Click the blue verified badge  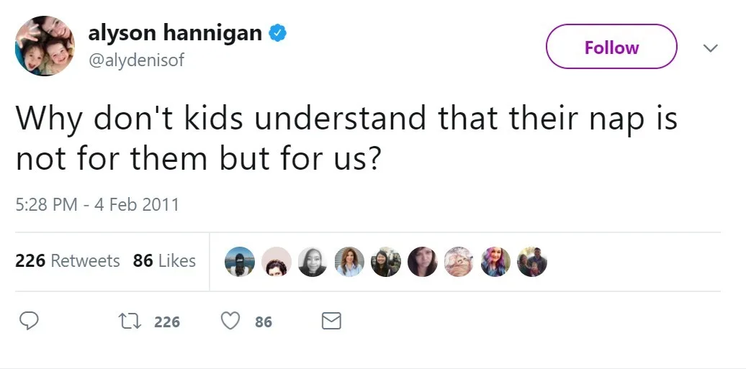pos(277,33)
